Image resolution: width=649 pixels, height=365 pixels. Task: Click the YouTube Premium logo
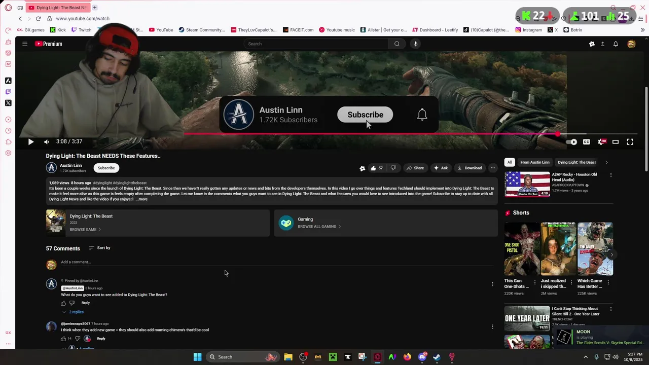pyautogui.click(x=49, y=44)
